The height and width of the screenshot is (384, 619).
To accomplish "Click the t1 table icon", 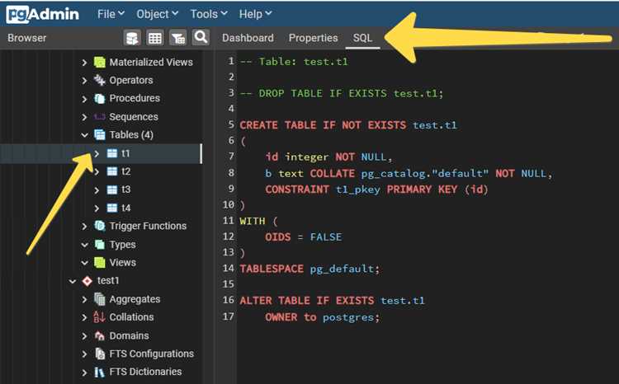I will click(x=112, y=153).
